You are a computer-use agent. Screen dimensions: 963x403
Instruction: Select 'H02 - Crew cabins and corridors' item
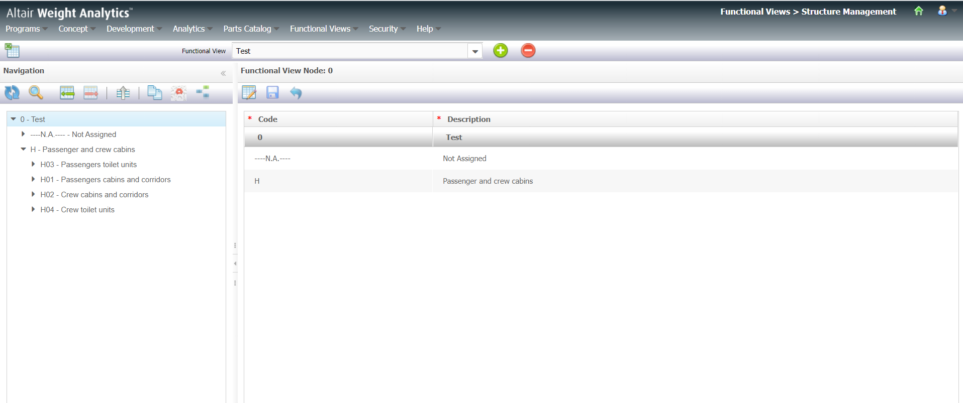pyautogui.click(x=94, y=195)
